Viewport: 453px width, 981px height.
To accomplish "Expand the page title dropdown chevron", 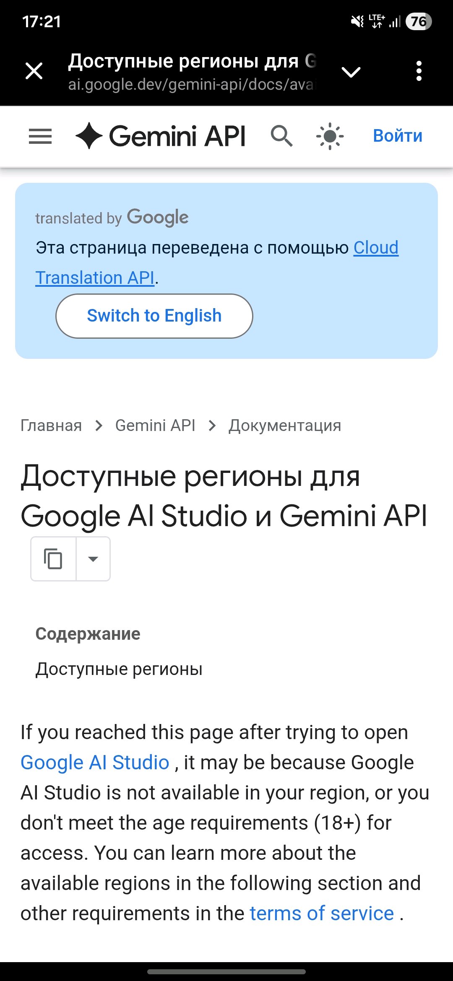I will pyautogui.click(x=351, y=72).
